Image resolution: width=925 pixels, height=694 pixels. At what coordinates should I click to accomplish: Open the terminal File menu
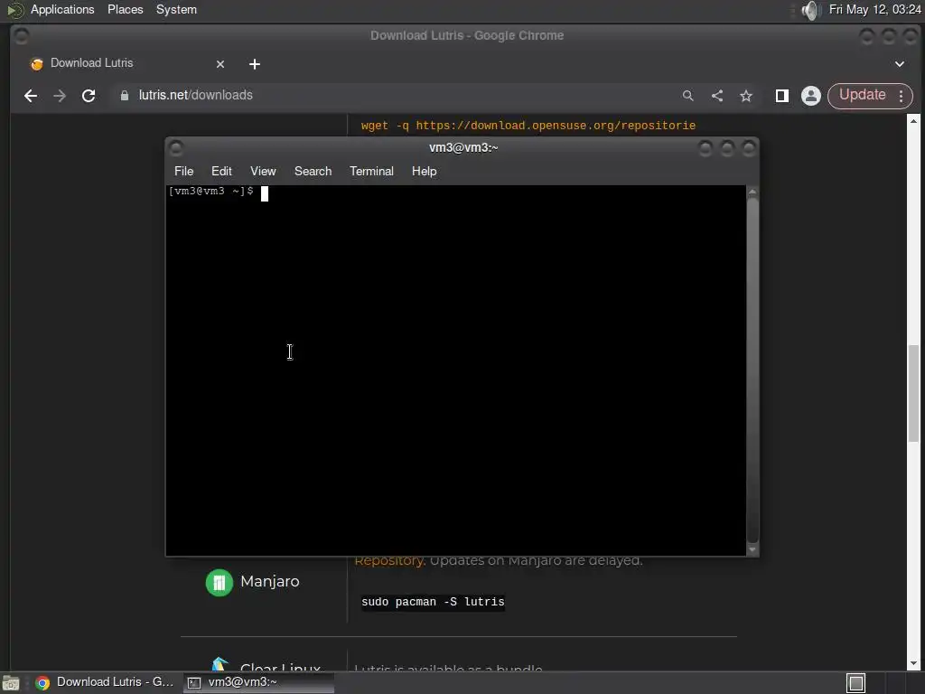[x=183, y=171]
